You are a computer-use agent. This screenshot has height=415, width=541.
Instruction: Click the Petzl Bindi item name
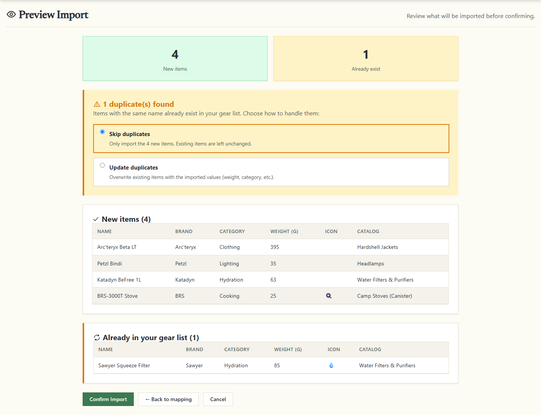click(110, 264)
